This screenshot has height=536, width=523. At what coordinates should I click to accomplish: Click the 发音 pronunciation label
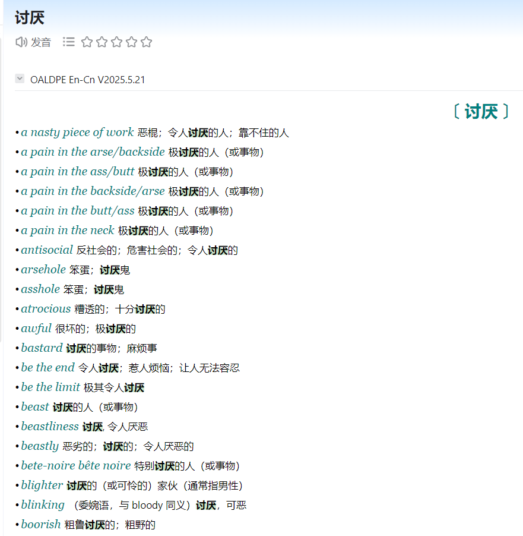pyautogui.click(x=41, y=42)
